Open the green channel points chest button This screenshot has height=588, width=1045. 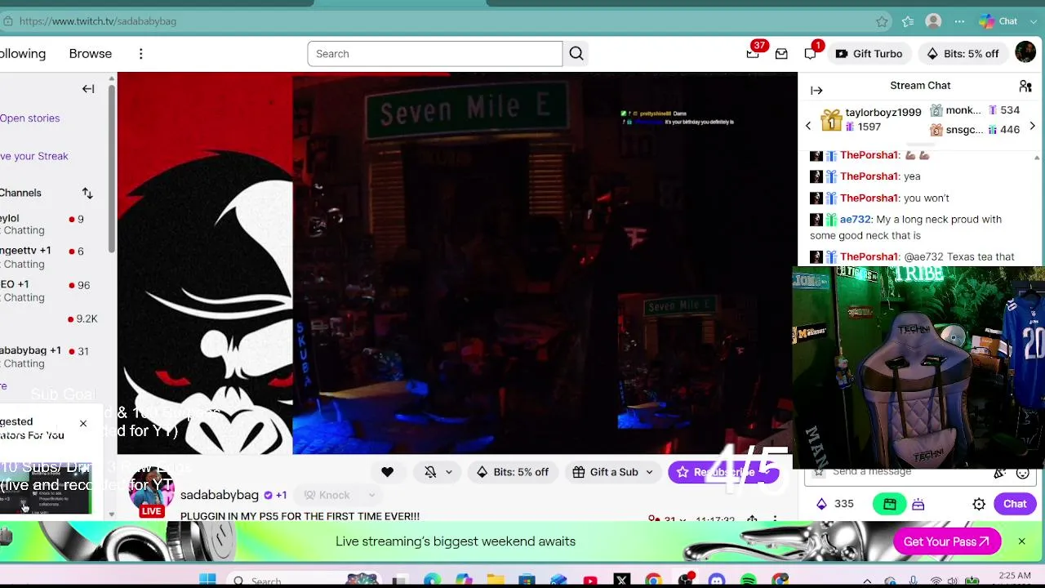(x=890, y=504)
